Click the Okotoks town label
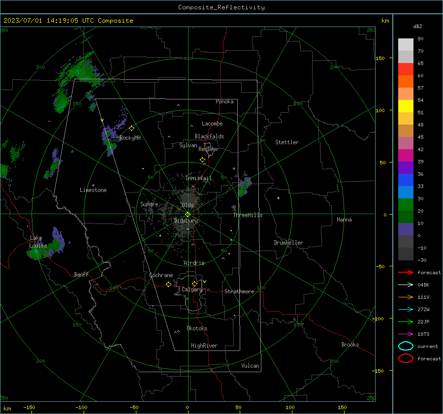Viewport: 443px width, 414px height. (197, 328)
